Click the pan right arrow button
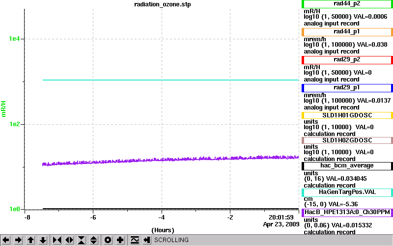Image resolution: width=393 pixels, height=246 pixels. (x=18, y=240)
